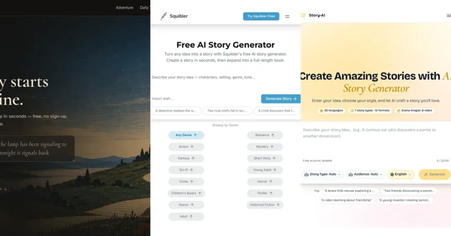Image resolution: width=451 pixels, height=236 pixels.
Task: Choose the Horror genre chip
Action: 265,182
